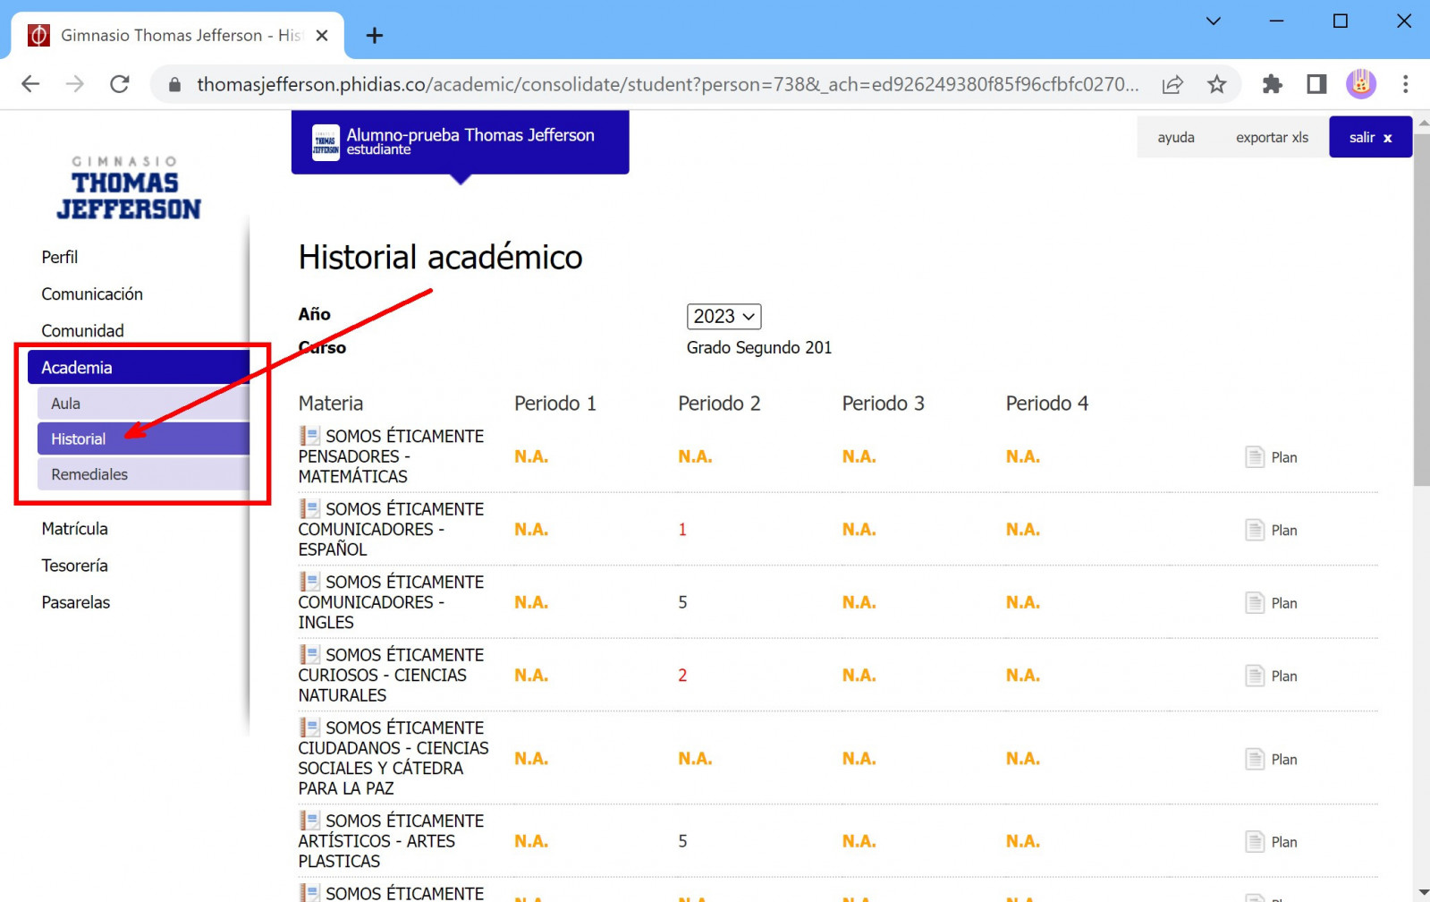The image size is (1430, 902).
Task: Click the exportar xls button
Action: [x=1271, y=138]
